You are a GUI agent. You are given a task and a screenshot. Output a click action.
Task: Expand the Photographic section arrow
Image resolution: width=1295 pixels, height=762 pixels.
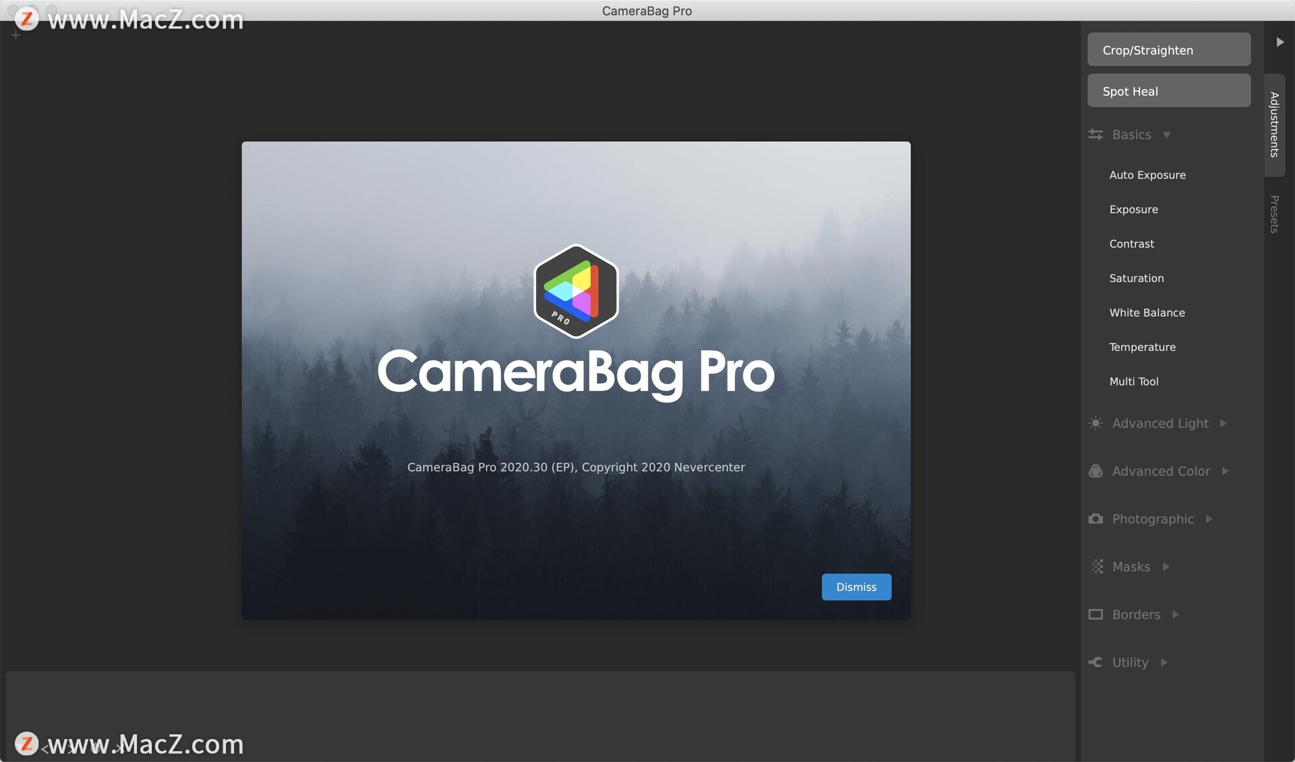(x=1209, y=518)
